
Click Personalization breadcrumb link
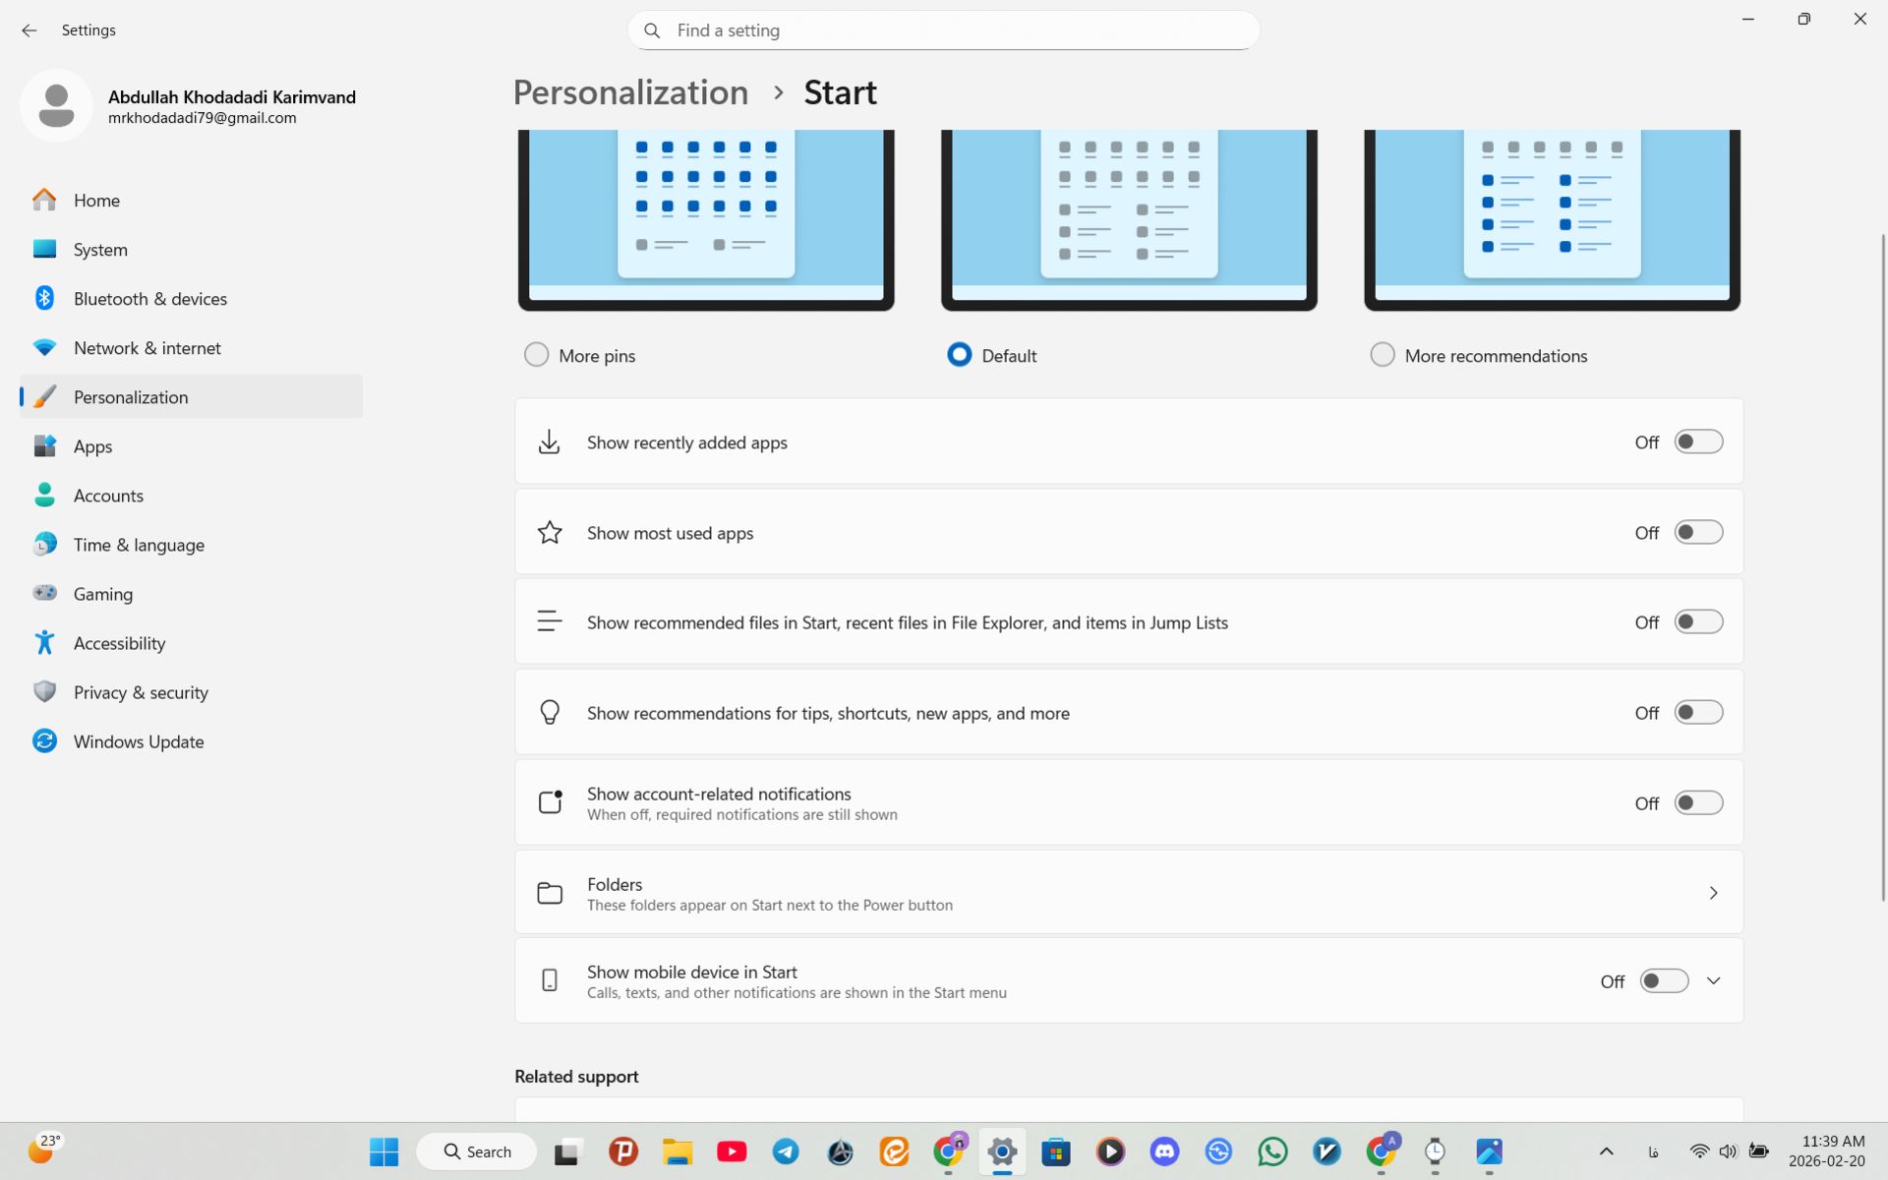pos(630,92)
